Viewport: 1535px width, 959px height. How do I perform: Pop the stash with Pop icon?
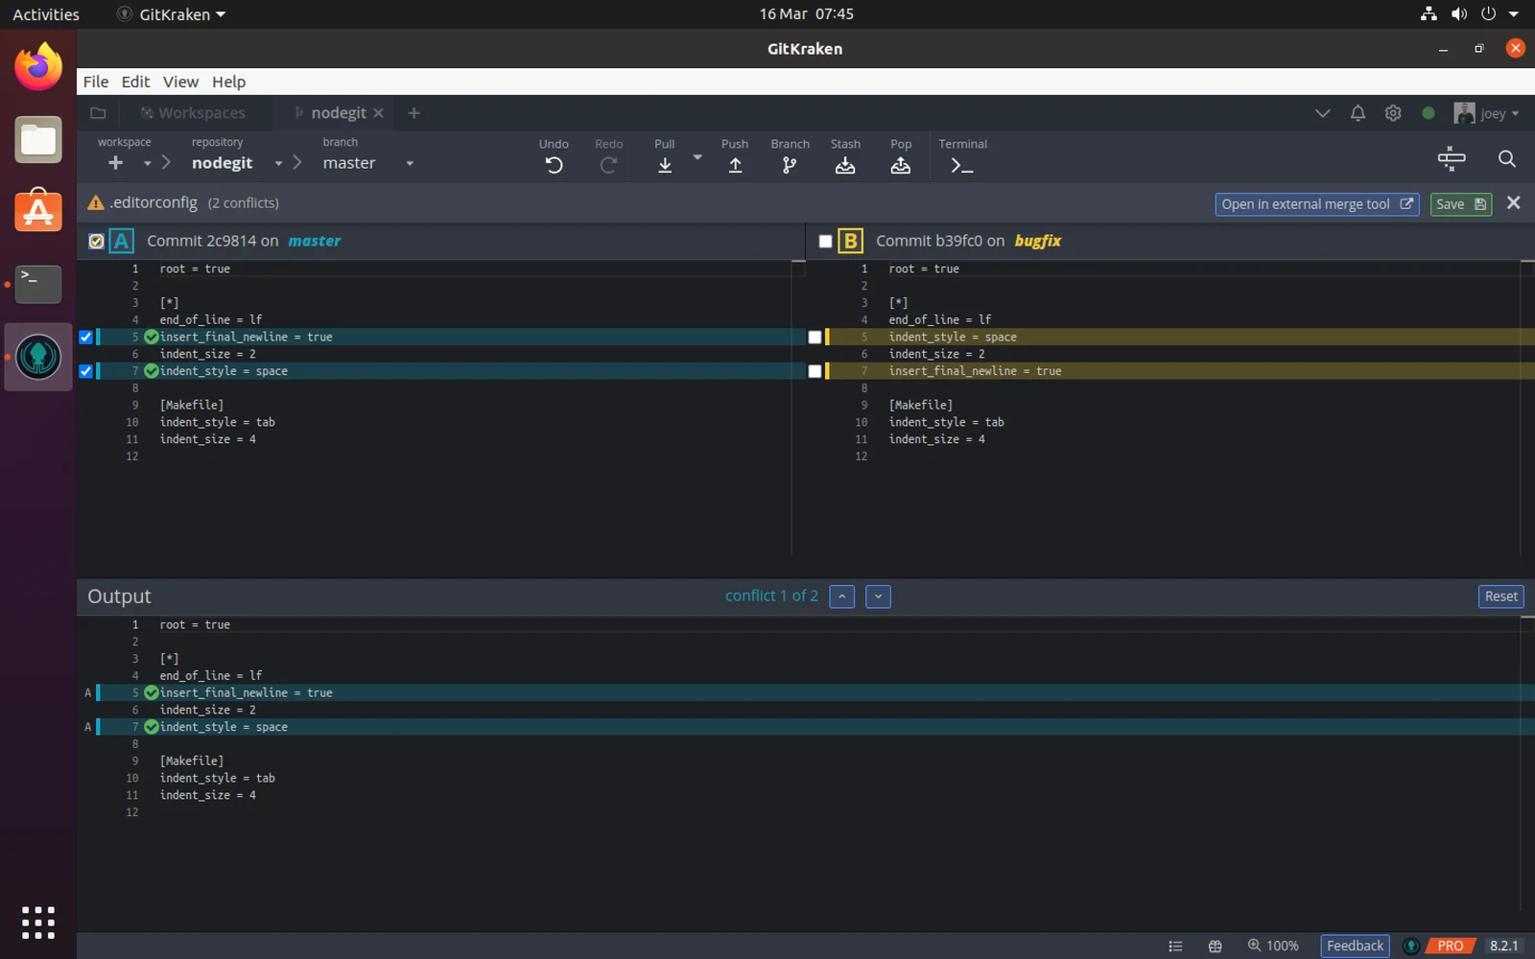[900, 165]
